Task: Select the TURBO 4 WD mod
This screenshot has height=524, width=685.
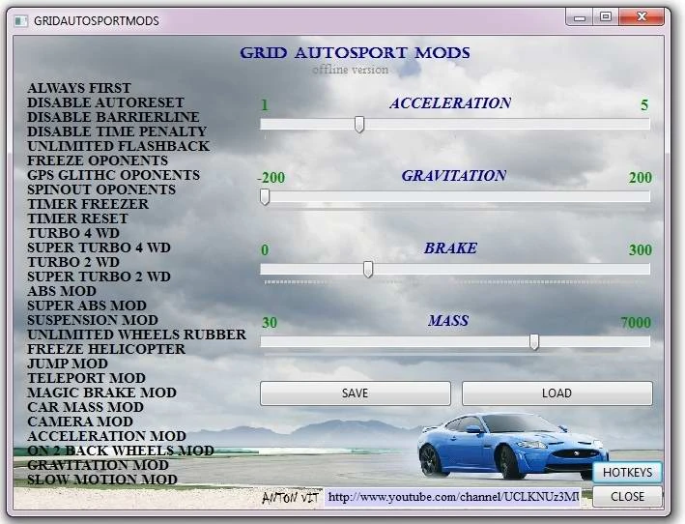Action: 73,232
